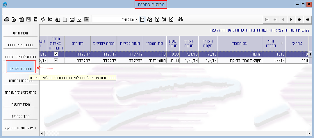Go to the next record arrow

point(291,19)
